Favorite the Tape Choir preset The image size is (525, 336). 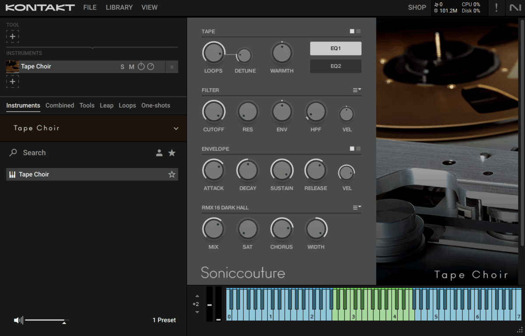(x=172, y=174)
